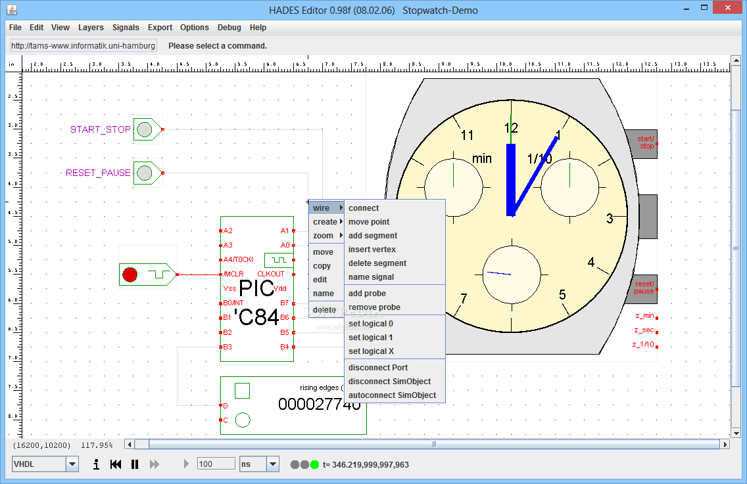Open the Options menu

(195, 28)
